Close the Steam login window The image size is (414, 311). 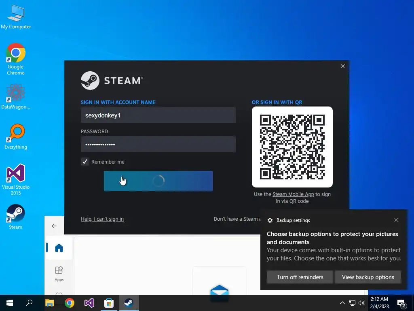(343, 66)
